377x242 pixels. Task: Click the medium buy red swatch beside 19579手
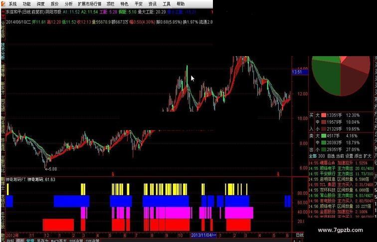click(324, 122)
